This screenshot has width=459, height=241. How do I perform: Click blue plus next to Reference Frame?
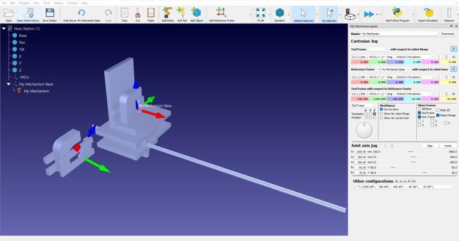point(454,69)
